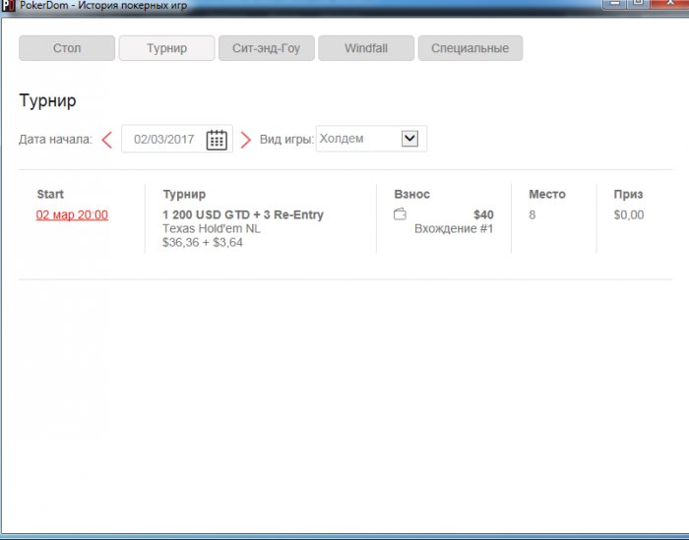Click the prize value $0,00
The height and width of the screenshot is (540, 689).
point(629,214)
